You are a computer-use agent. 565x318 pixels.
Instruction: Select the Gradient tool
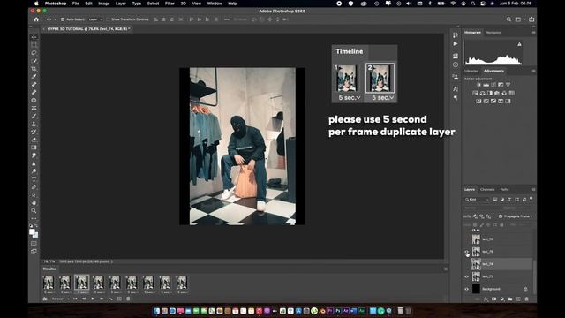pos(34,148)
